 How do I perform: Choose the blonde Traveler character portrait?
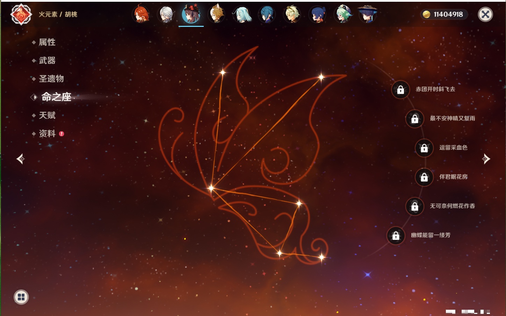pos(292,14)
